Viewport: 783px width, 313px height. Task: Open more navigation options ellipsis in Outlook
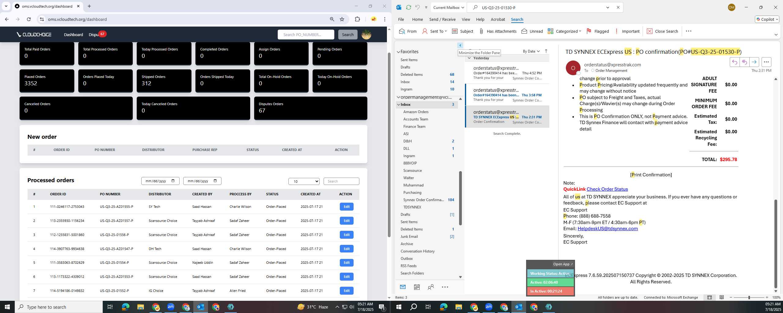pyautogui.click(x=445, y=287)
